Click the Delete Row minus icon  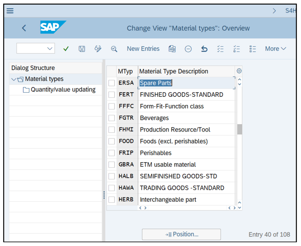click(188, 49)
